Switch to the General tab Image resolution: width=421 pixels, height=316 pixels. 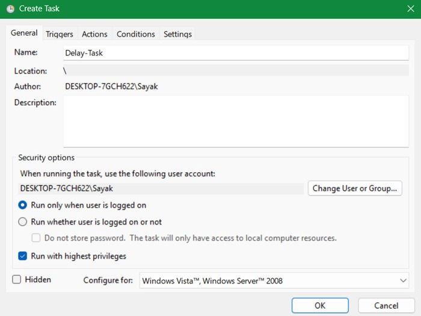[24, 34]
